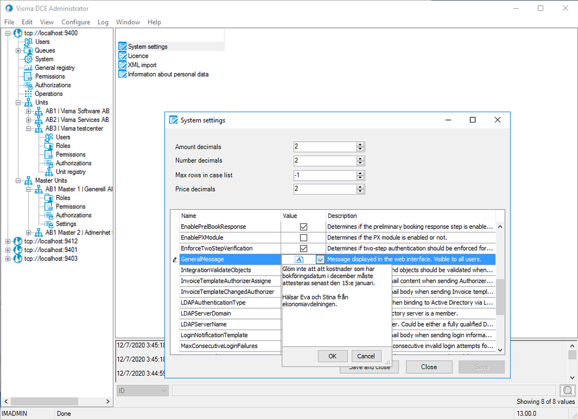Click the Max rows in case list field

click(325, 175)
